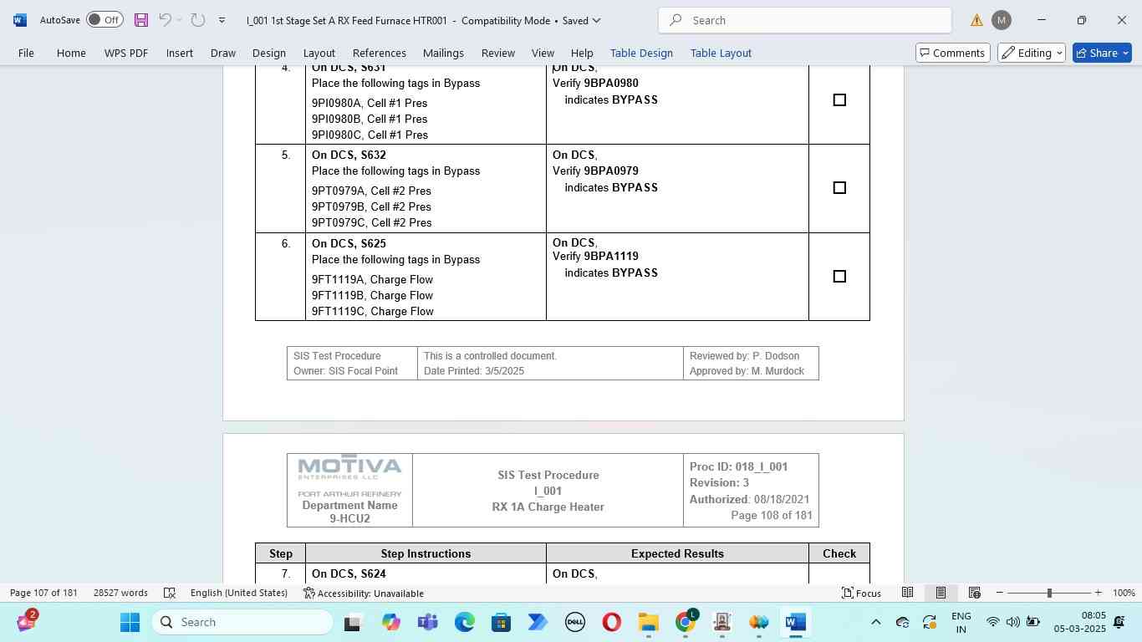Open the Draw ribbon tab
The image size is (1142, 642).
tap(223, 53)
